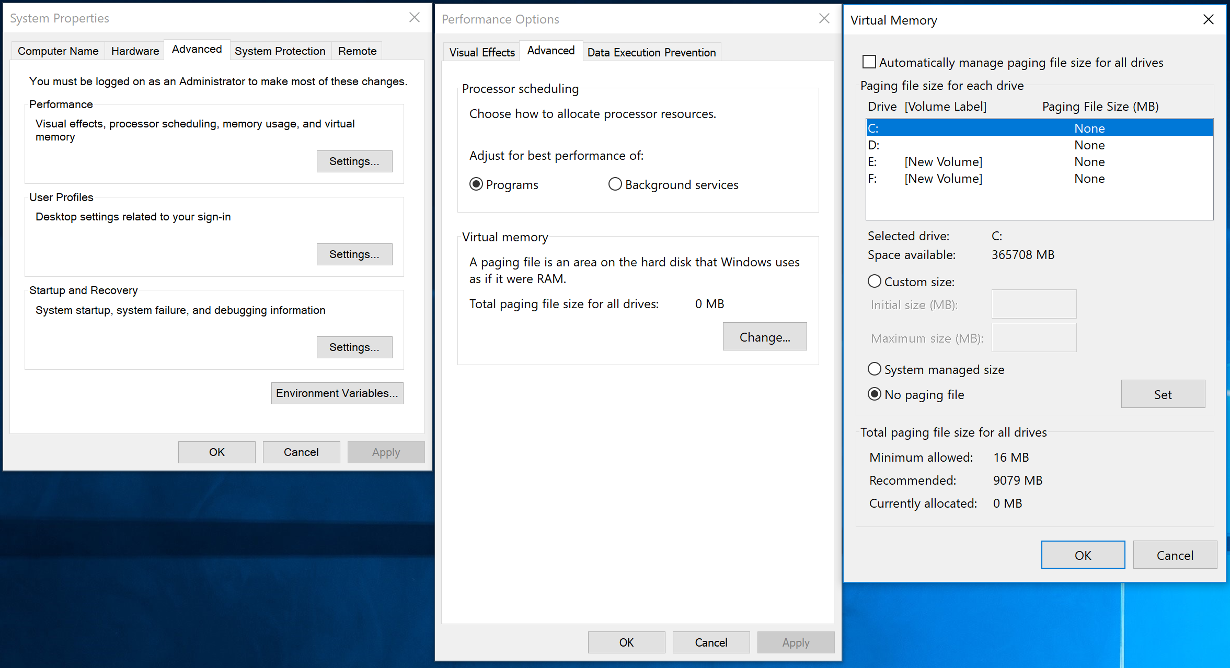The image size is (1230, 668).
Task: Open Startup and Recovery Settings...
Action: coord(354,347)
